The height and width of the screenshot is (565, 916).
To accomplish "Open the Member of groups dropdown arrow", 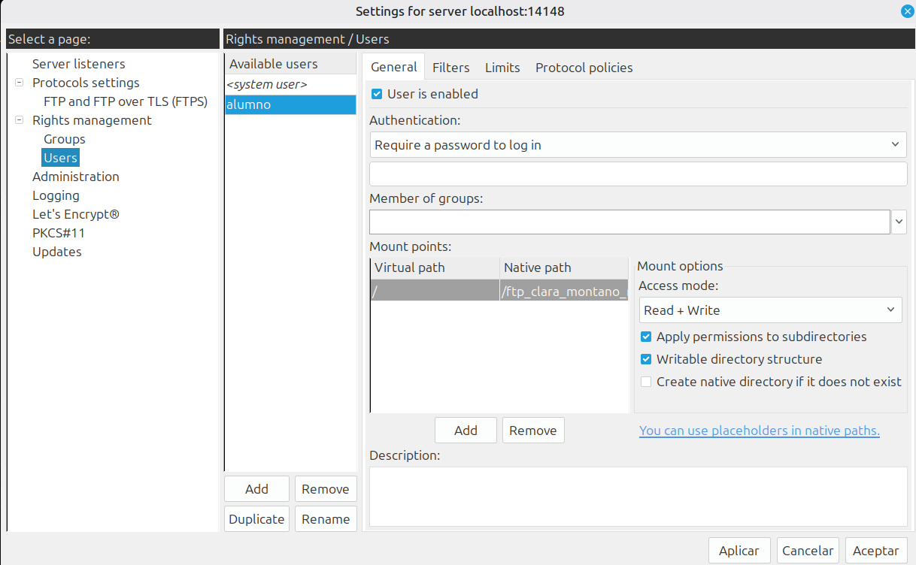I will [x=899, y=222].
